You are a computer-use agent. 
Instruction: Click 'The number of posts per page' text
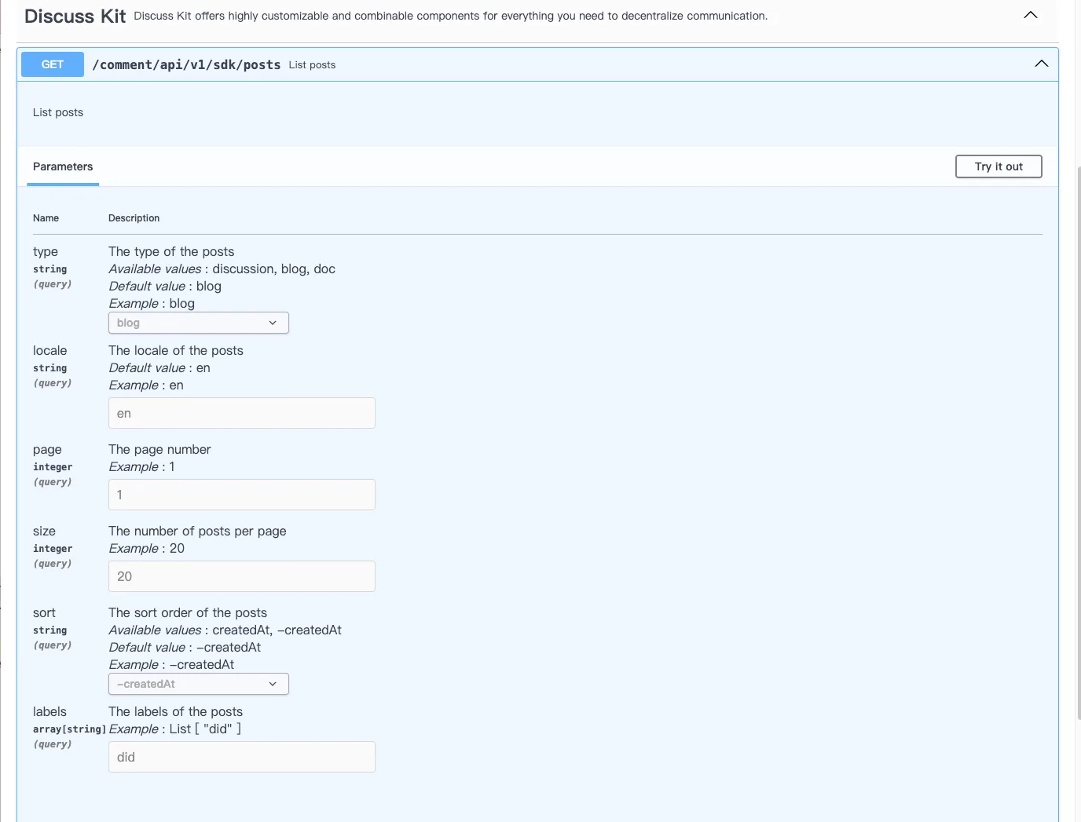197,531
